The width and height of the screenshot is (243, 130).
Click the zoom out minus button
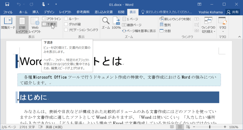tap(194, 127)
